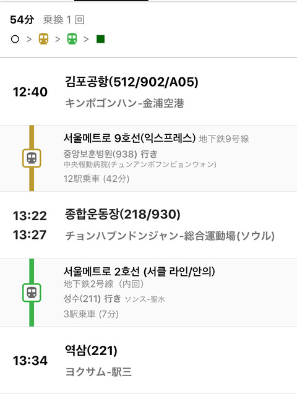Click the origin circle icon in route summary
This screenshot has height=394, width=297.
(x=15, y=39)
